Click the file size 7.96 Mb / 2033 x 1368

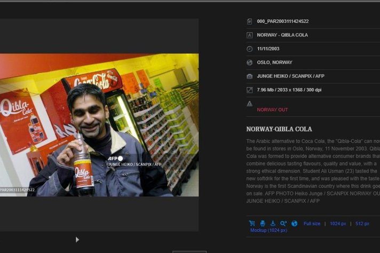(x=289, y=90)
